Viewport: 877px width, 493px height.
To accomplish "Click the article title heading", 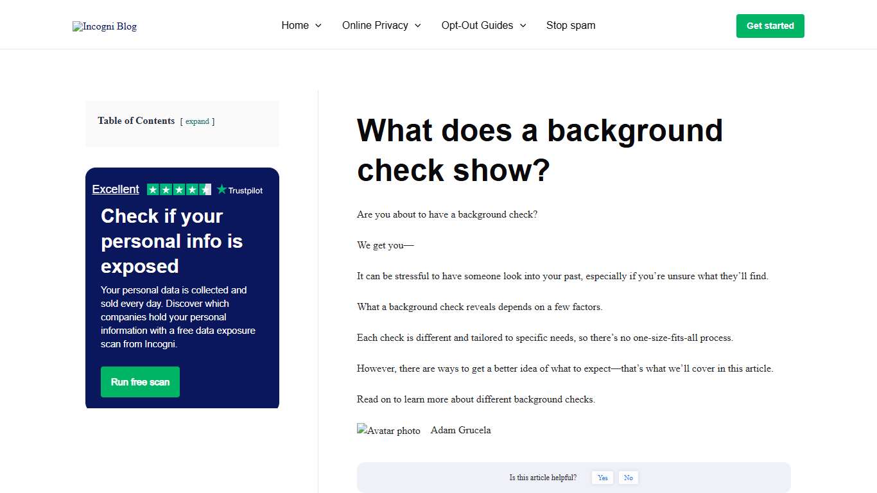I will (x=539, y=150).
